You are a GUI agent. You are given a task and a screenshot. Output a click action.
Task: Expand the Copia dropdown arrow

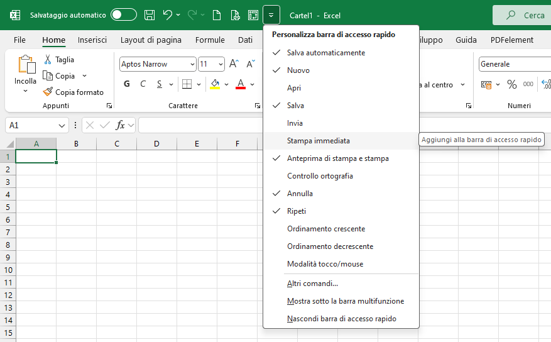tap(84, 75)
